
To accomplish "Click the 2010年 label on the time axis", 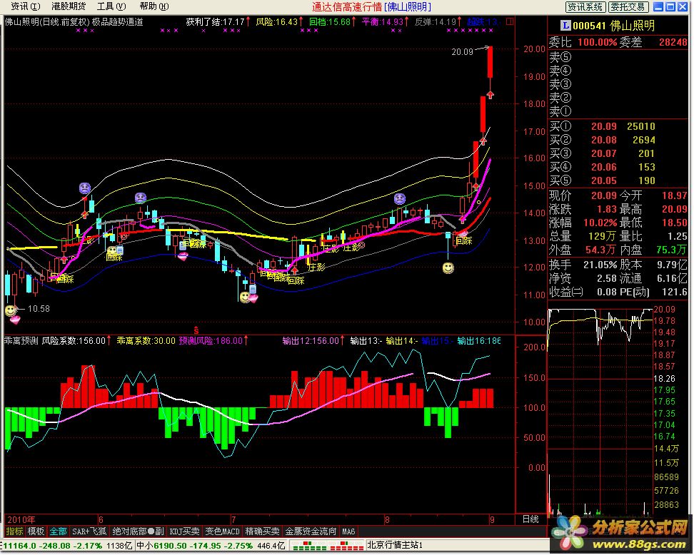I will click(21, 519).
